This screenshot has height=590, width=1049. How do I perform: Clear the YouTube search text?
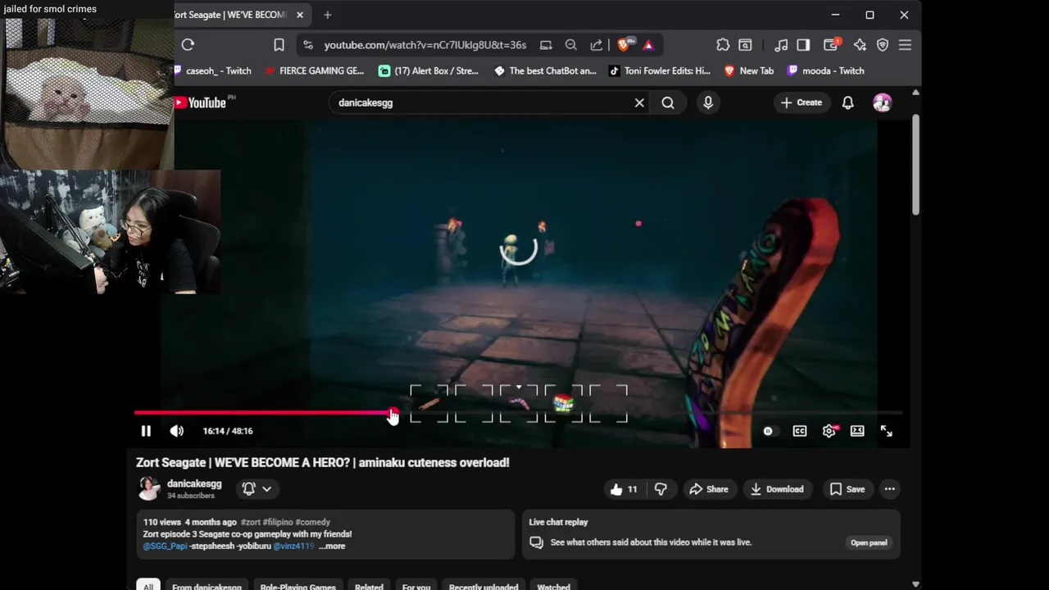tap(639, 102)
